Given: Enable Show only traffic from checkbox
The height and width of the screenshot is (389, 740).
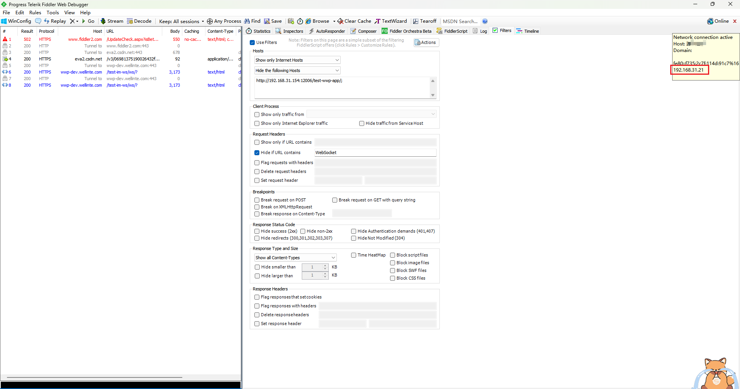Looking at the screenshot, I should (x=257, y=114).
